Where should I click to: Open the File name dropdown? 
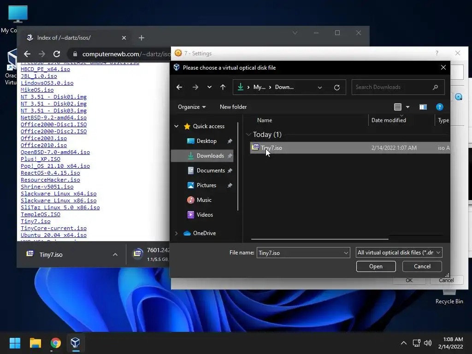click(346, 253)
